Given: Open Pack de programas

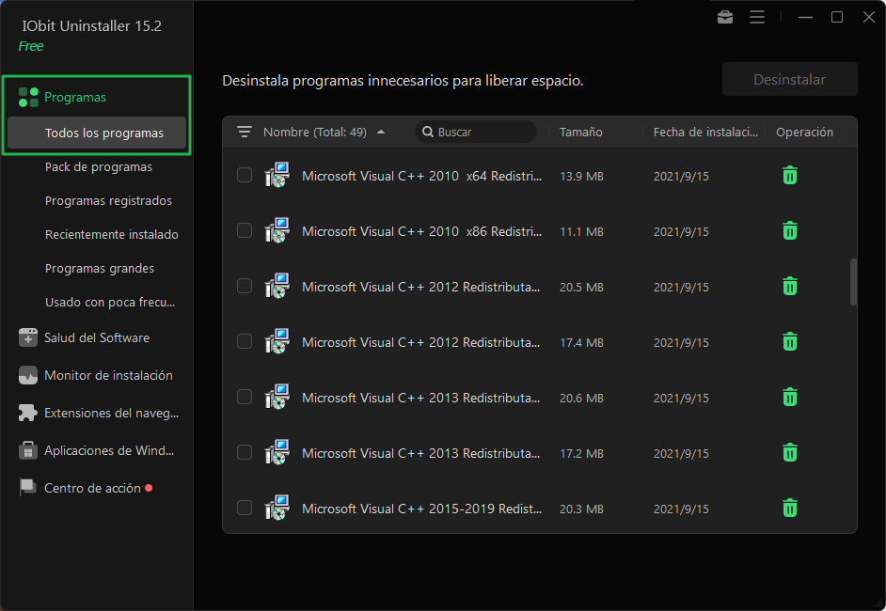Looking at the screenshot, I should click(99, 167).
